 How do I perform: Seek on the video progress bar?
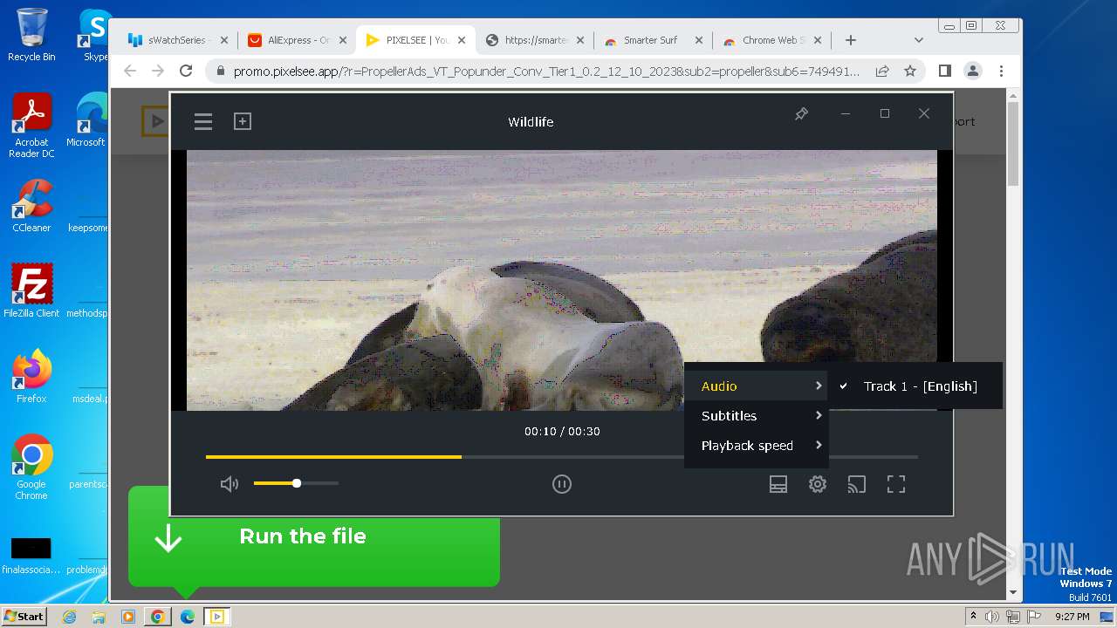coord(561,456)
